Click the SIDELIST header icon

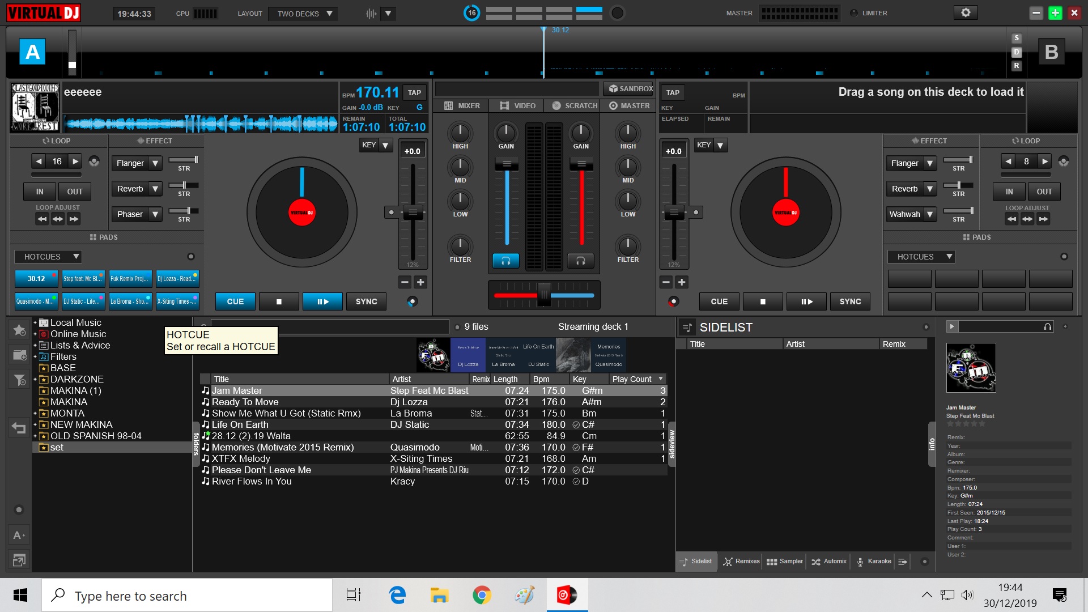(687, 328)
